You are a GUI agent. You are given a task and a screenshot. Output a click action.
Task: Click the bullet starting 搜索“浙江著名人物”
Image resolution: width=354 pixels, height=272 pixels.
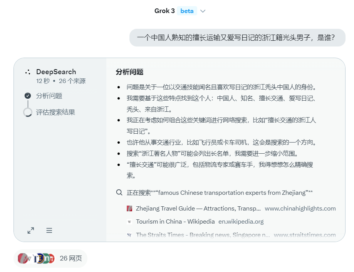[213, 154]
